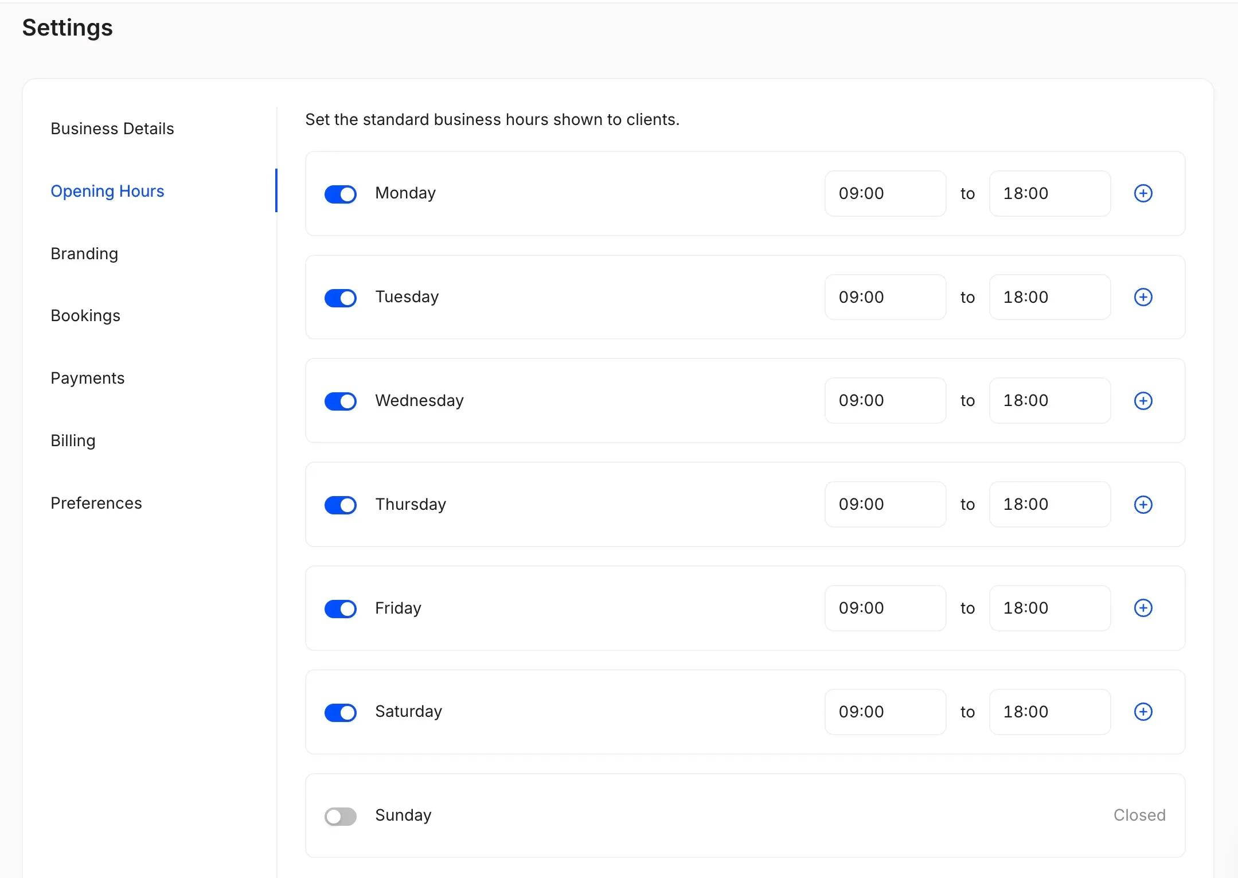Add a second time slot for Monday
This screenshot has width=1238, height=878.
point(1143,193)
